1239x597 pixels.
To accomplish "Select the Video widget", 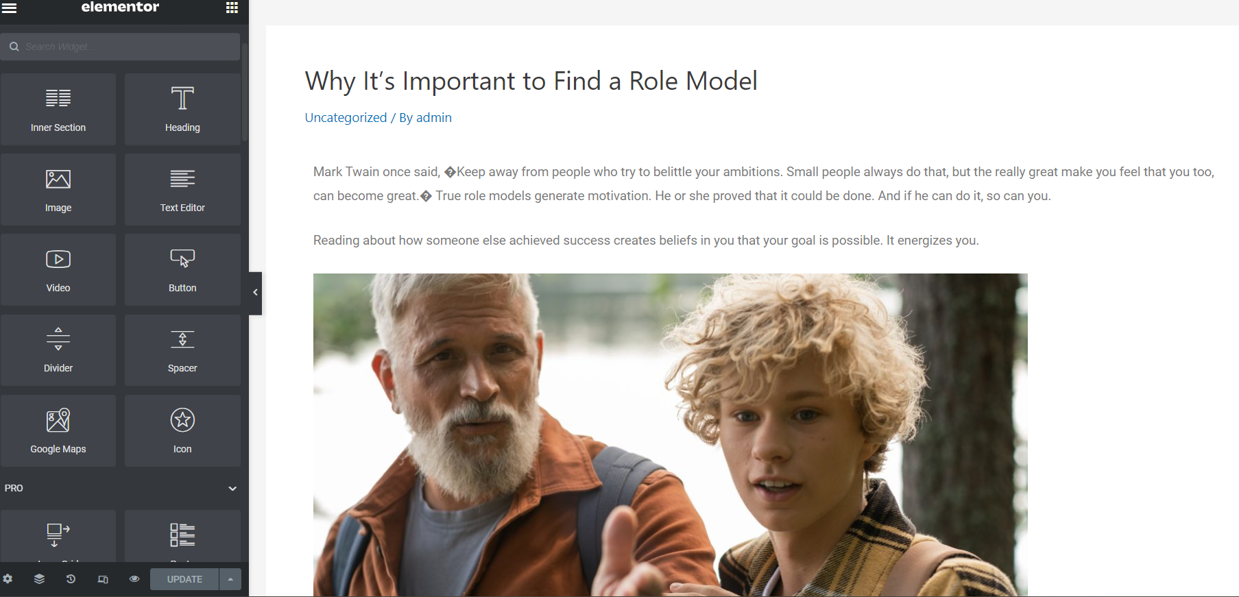I will (x=58, y=270).
